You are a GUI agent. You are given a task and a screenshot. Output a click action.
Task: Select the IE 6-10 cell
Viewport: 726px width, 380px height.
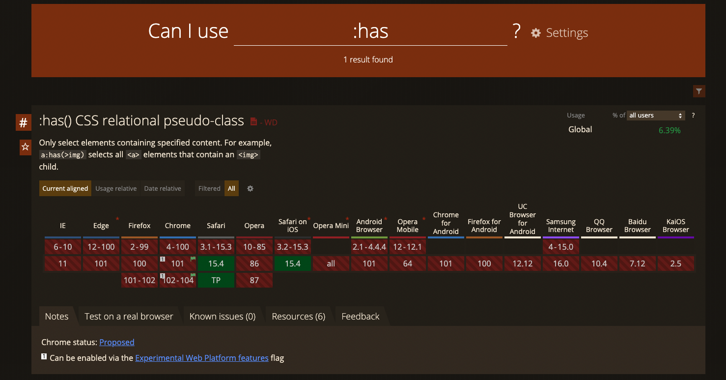coord(63,247)
